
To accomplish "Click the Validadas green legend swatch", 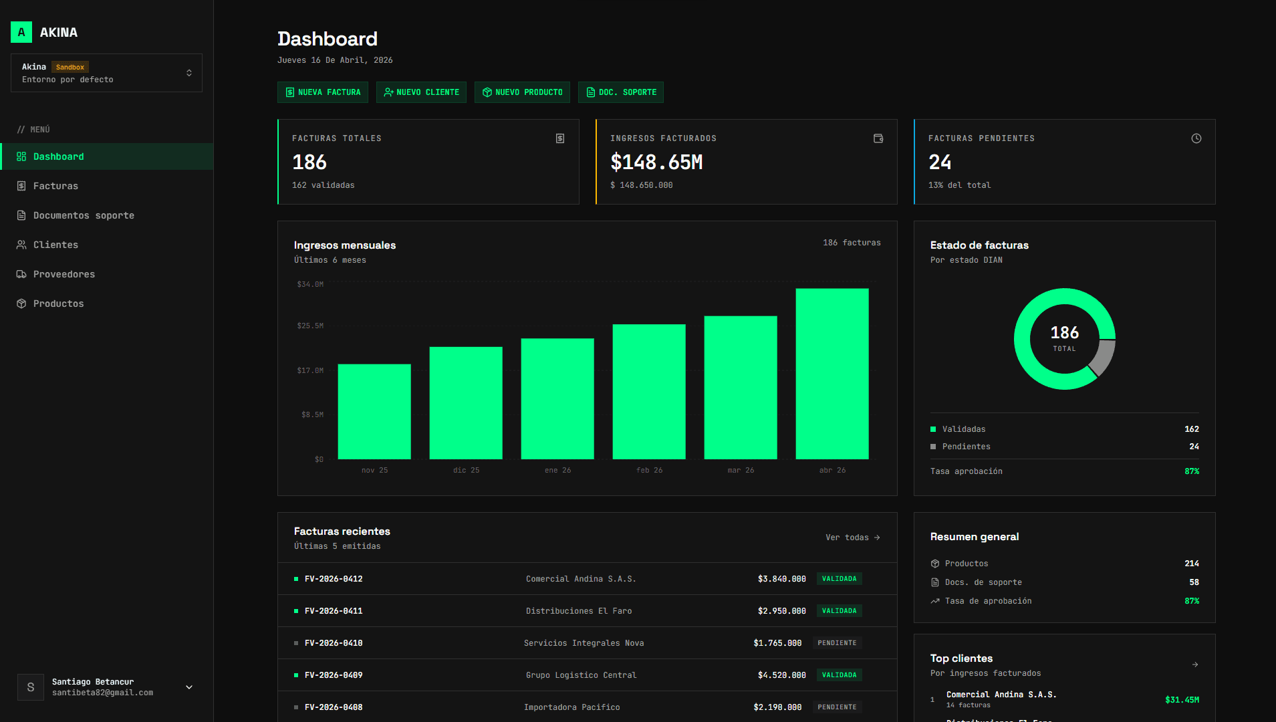I will (x=933, y=429).
